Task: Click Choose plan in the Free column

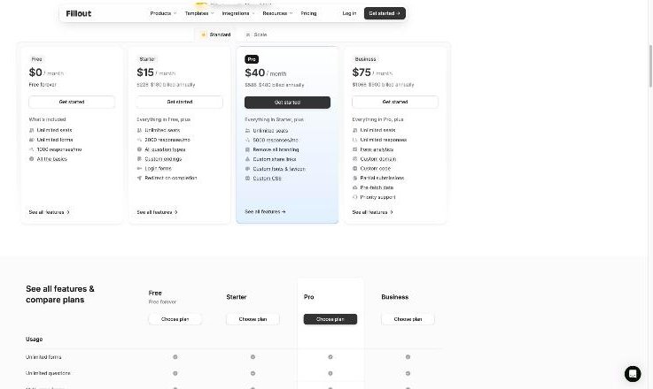Action: tap(175, 319)
